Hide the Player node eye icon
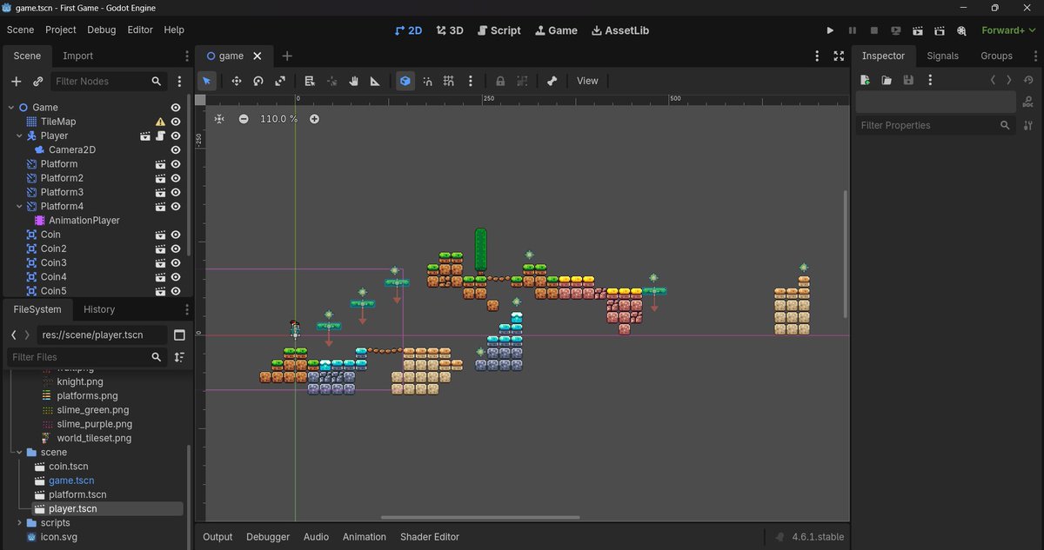1044x550 pixels. (176, 136)
